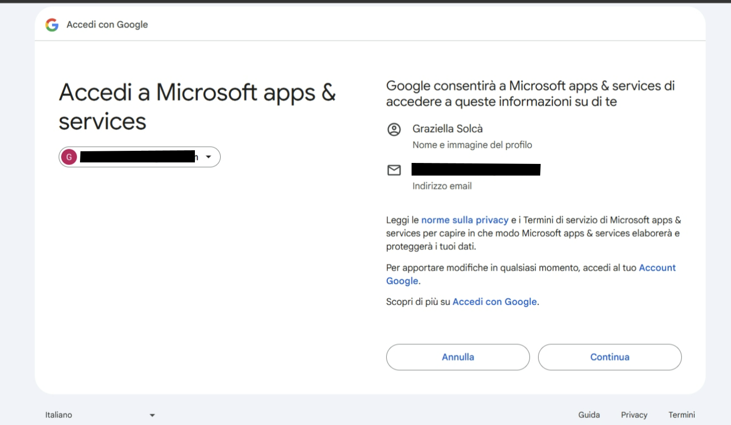Expand the language dropdown arrow

[152, 415]
